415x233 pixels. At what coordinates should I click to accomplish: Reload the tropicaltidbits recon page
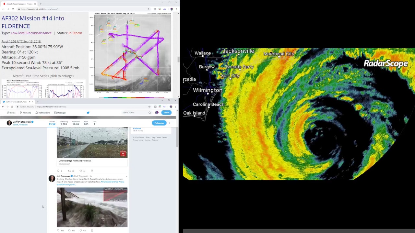[13, 9]
